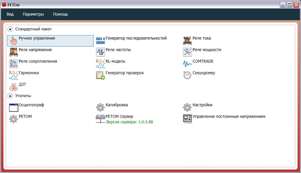301x173 pixels.
Task: Collapse the Утилиты section arrow
Action: point(10,96)
